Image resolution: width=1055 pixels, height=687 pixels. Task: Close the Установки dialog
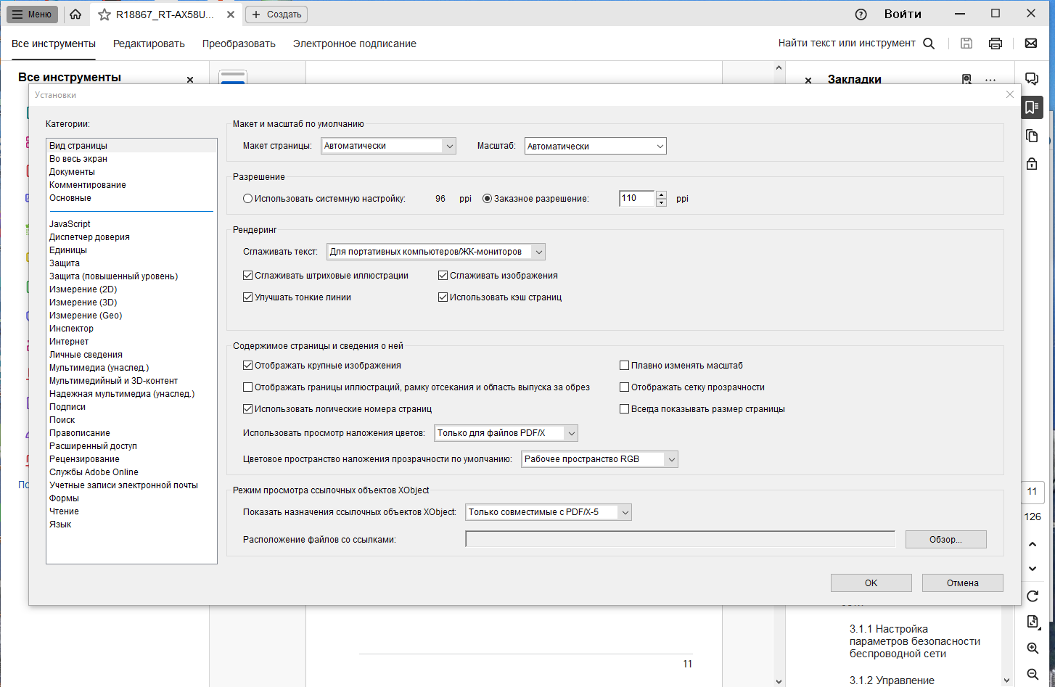[x=1010, y=94]
